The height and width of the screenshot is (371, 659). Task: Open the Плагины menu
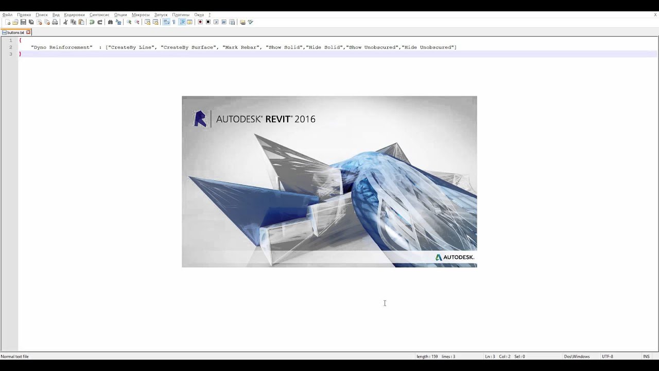(181, 15)
